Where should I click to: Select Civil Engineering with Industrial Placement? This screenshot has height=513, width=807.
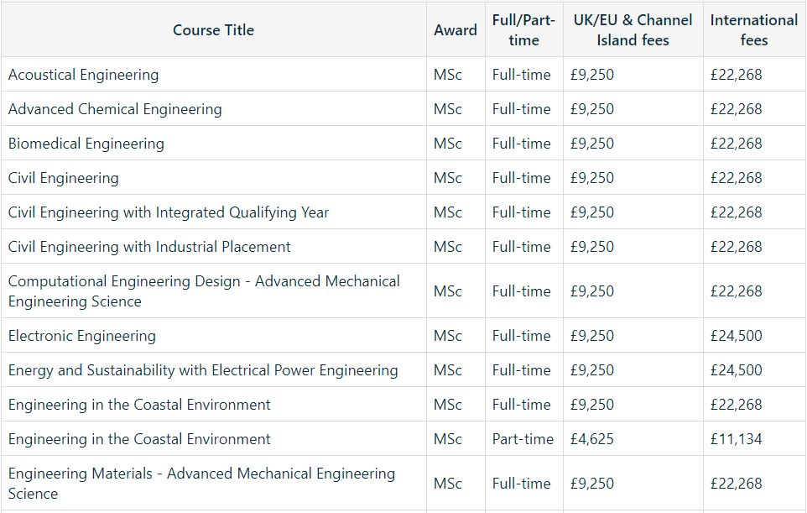pyautogui.click(x=149, y=247)
